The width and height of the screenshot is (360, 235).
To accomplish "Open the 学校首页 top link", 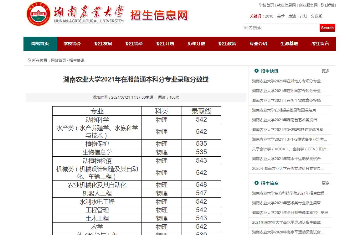I will click(x=266, y=5).
